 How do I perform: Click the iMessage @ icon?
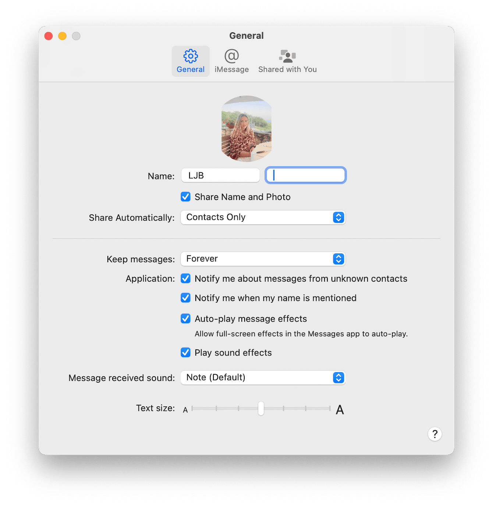click(231, 56)
